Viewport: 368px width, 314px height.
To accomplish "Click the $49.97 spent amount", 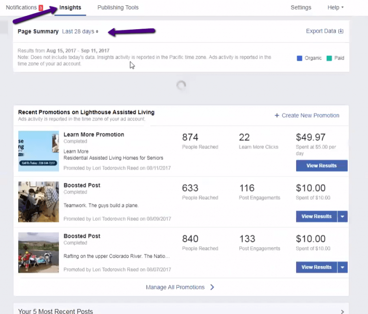I will [x=310, y=137].
